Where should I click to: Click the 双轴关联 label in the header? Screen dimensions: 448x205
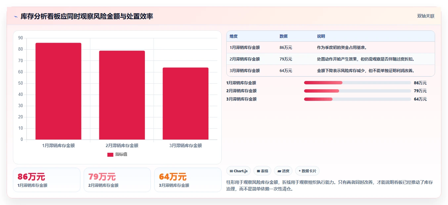pyautogui.click(x=426, y=16)
